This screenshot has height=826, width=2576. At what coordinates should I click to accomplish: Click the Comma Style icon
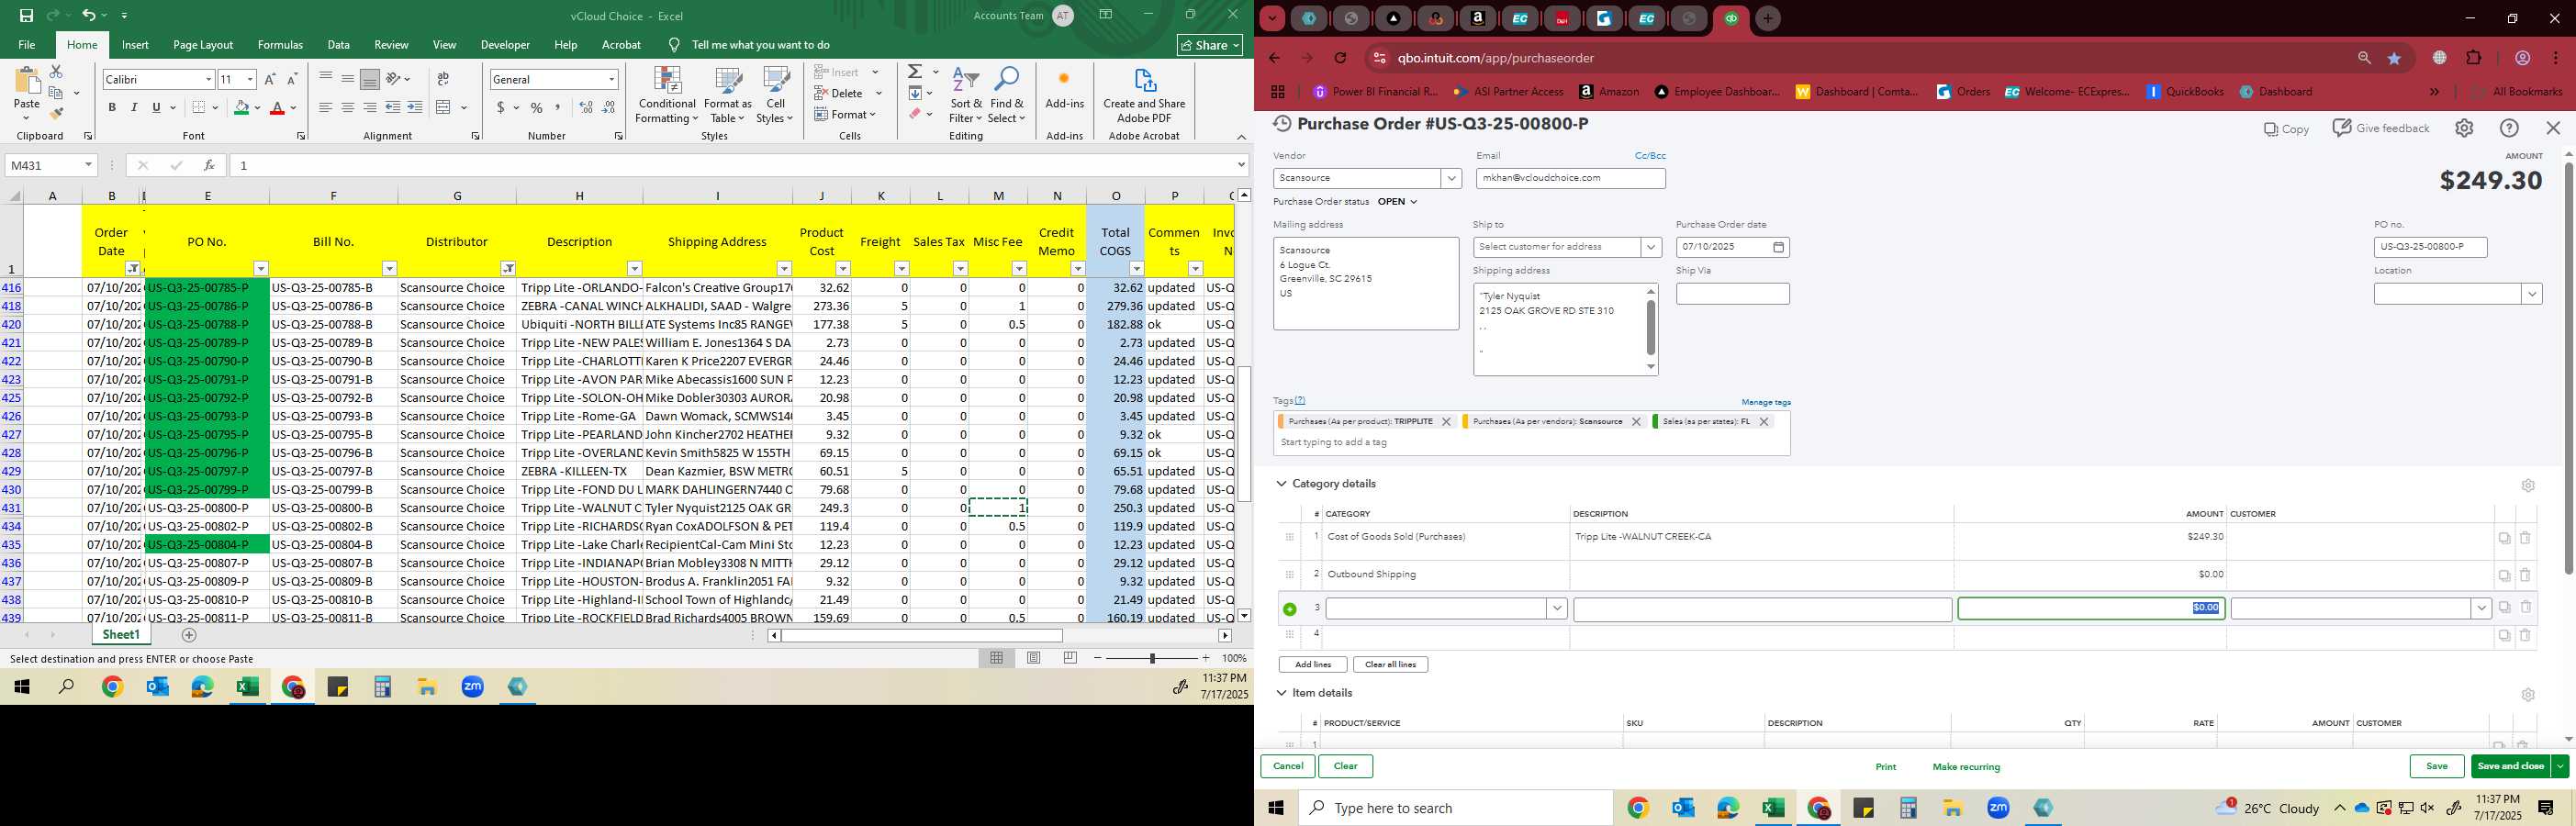tap(558, 108)
